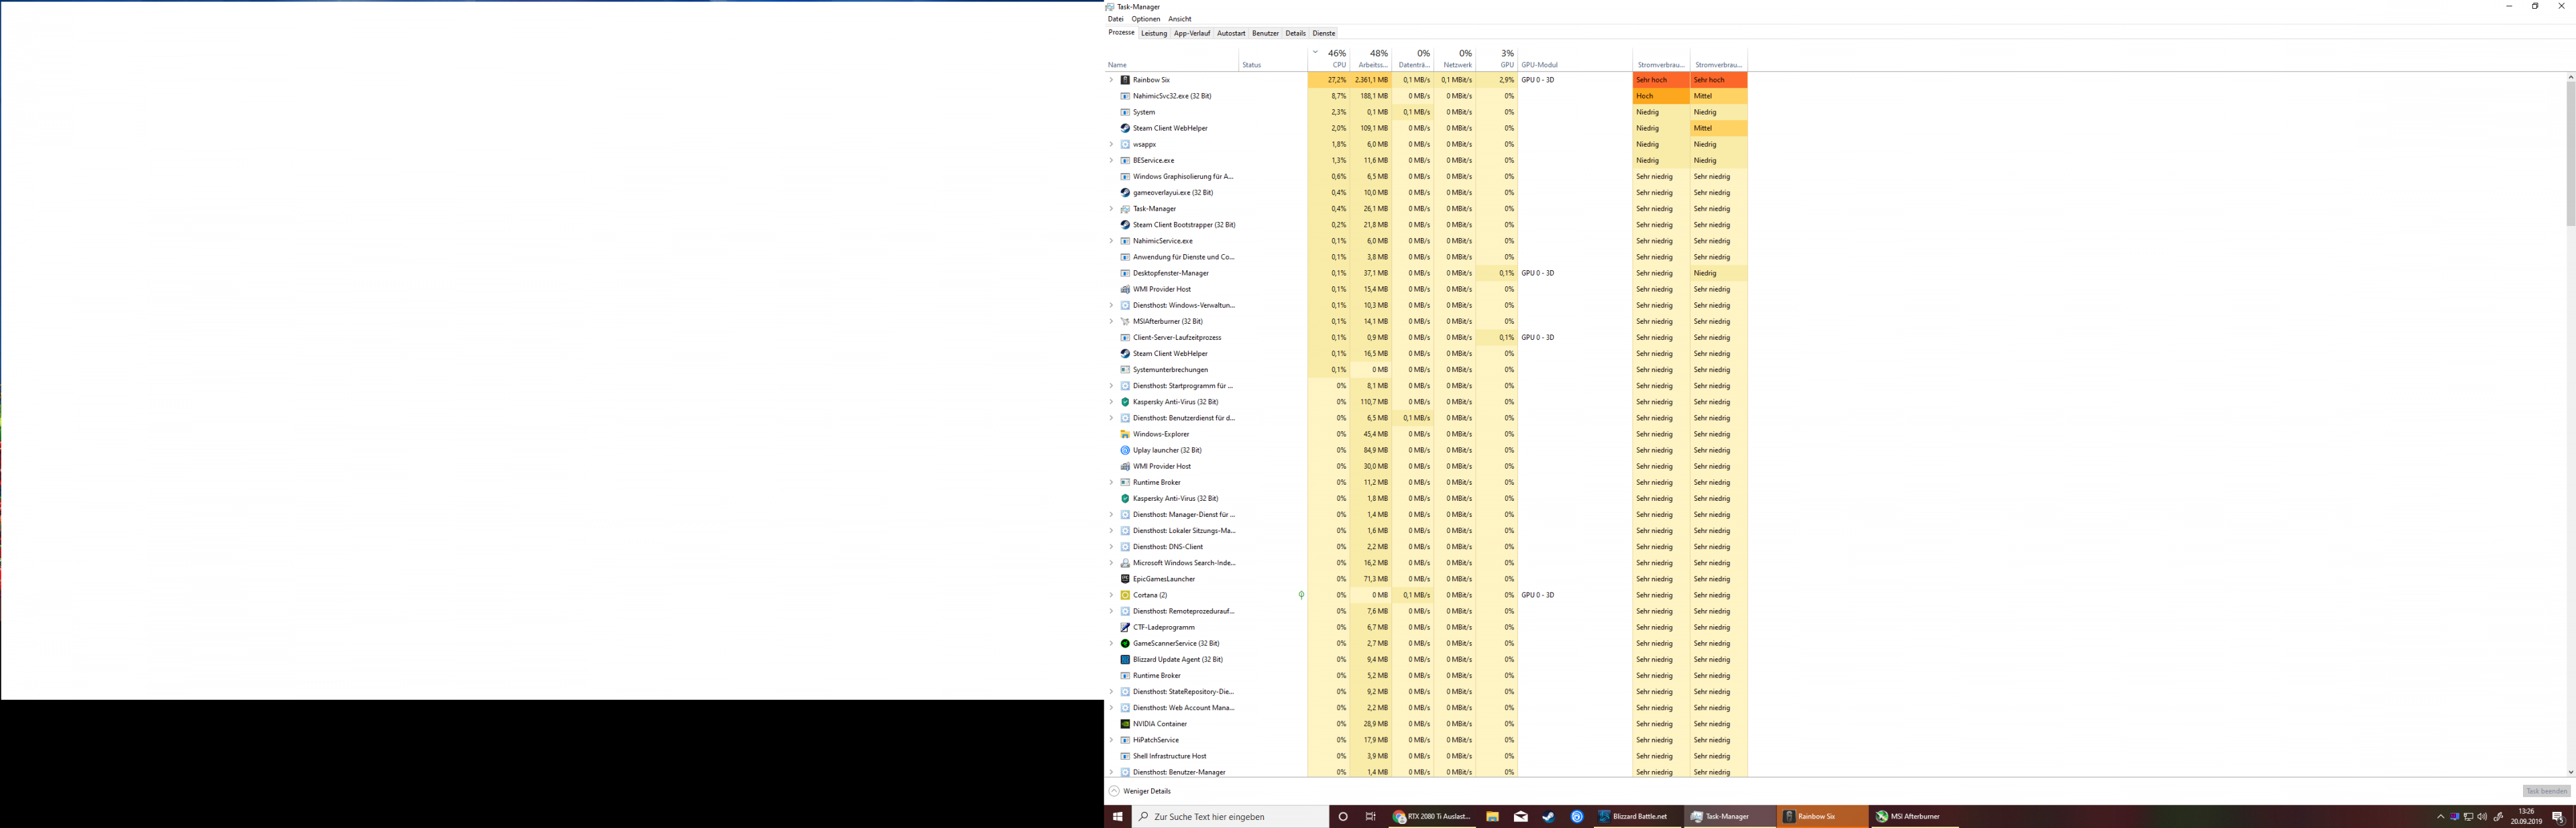Open the Autostart tab
This screenshot has width=2576, height=828.
[1231, 33]
